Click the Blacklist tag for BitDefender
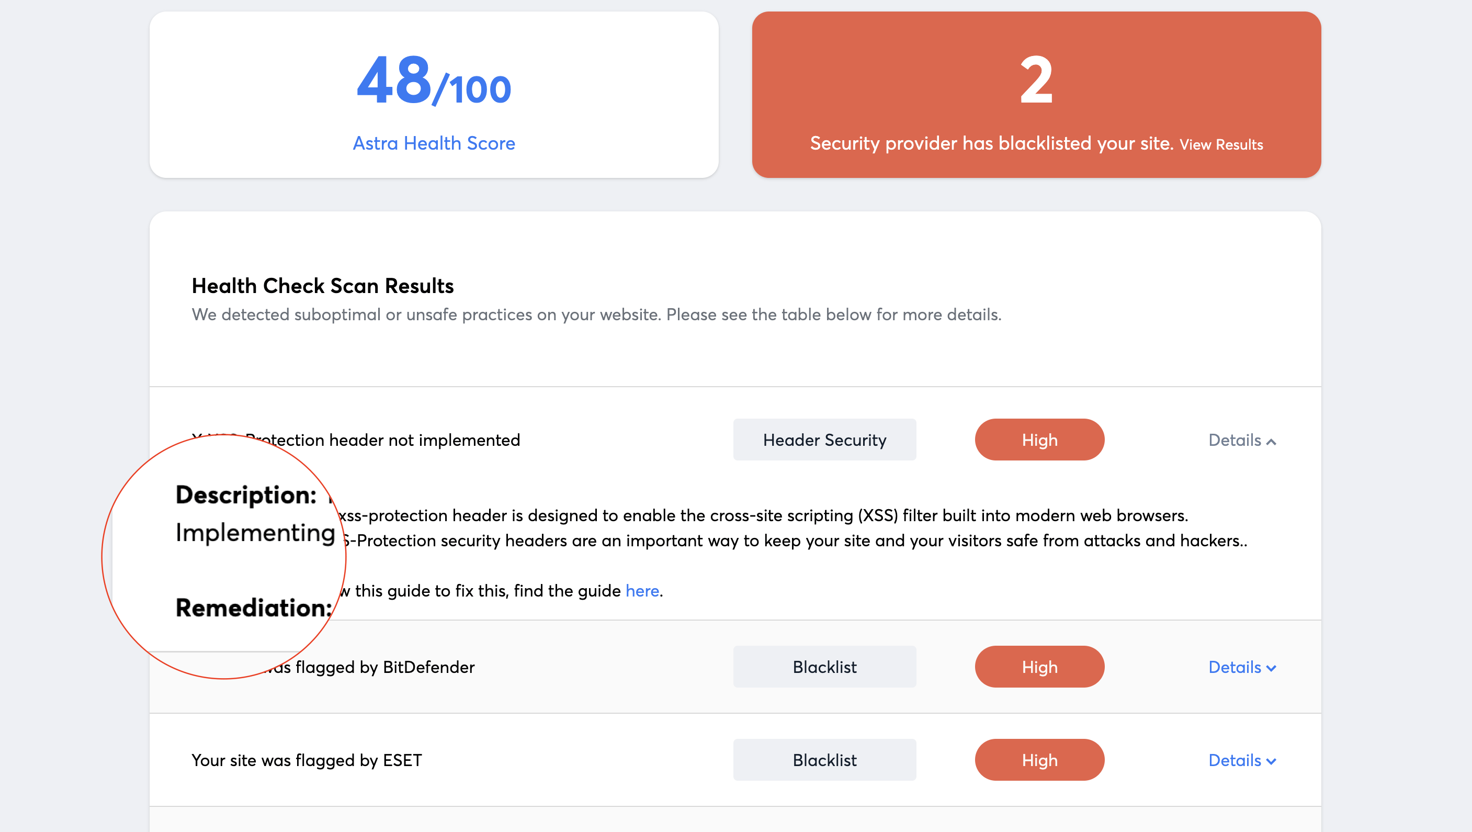The image size is (1472, 832). click(824, 666)
